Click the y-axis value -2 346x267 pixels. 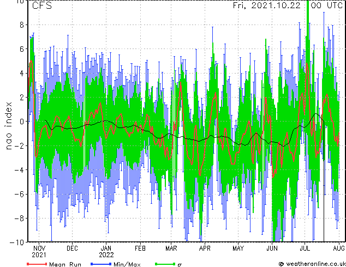[x=19, y=145]
